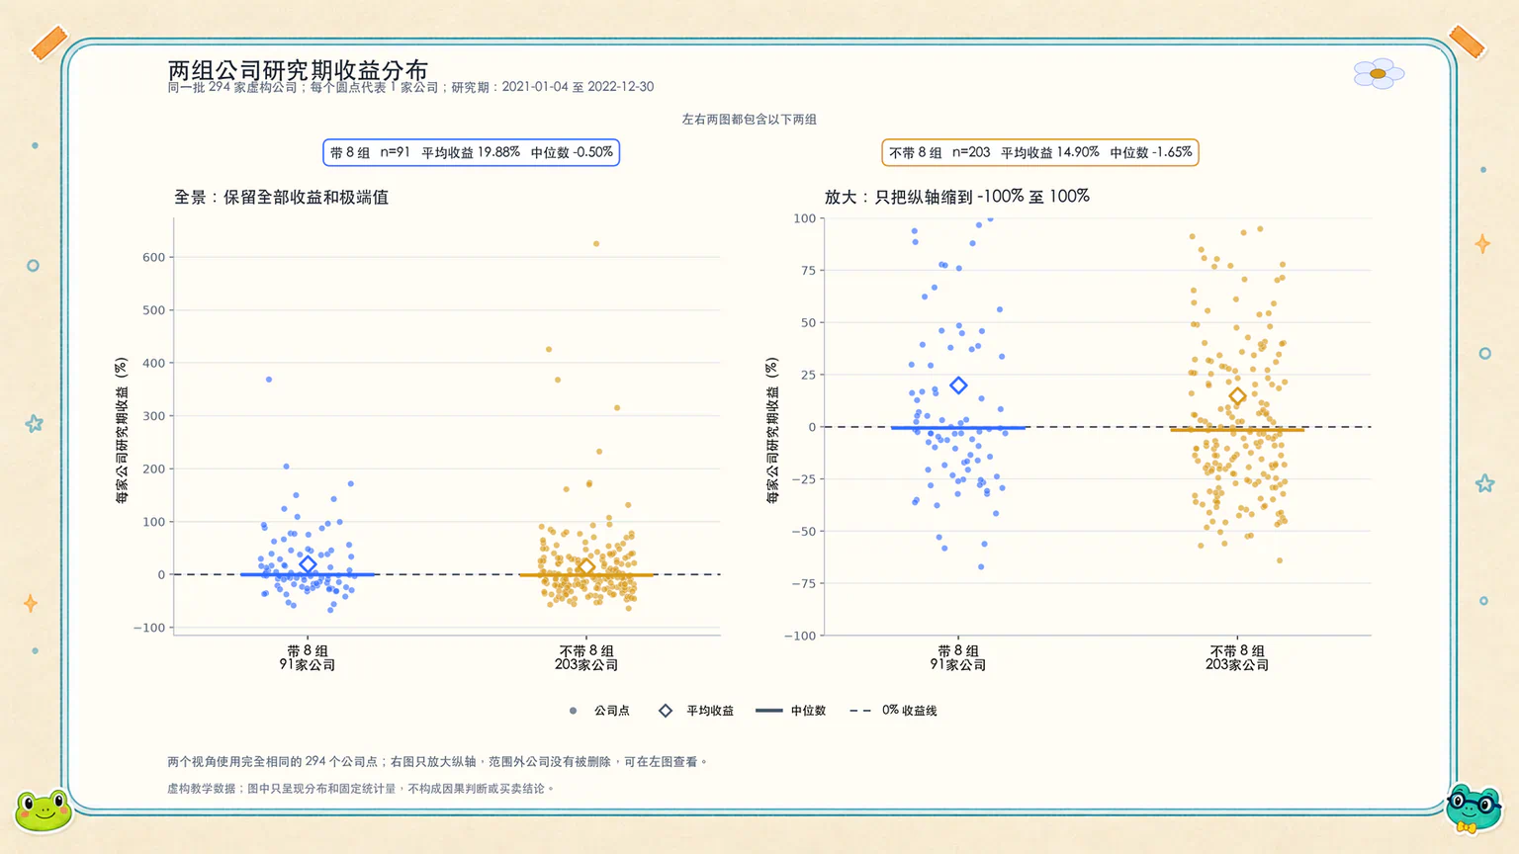
Task: Click the 不带 8 组 203家公司 label under 放大 chart
Action: point(1237,658)
